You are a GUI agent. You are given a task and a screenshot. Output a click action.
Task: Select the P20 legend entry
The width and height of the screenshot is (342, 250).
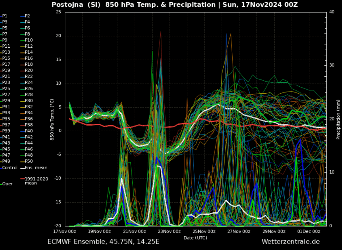click(29, 70)
